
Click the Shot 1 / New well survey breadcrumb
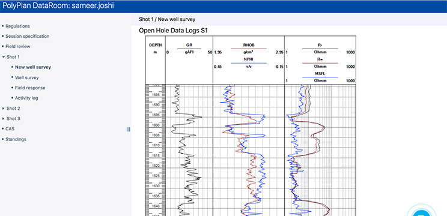tap(167, 19)
